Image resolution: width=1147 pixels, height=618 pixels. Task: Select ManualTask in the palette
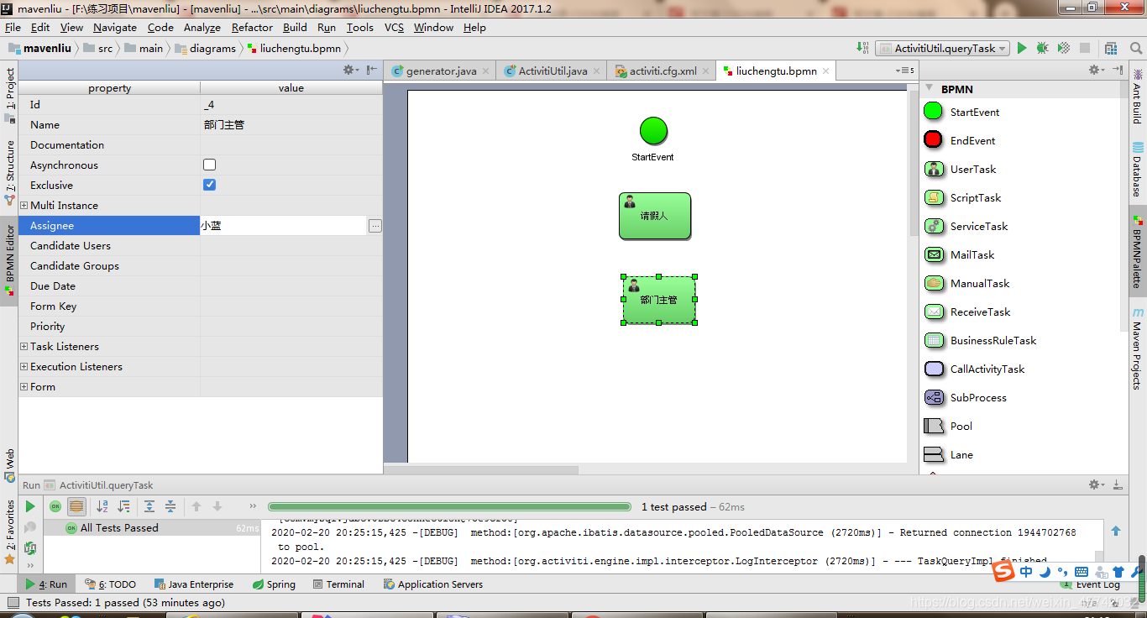point(966,283)
